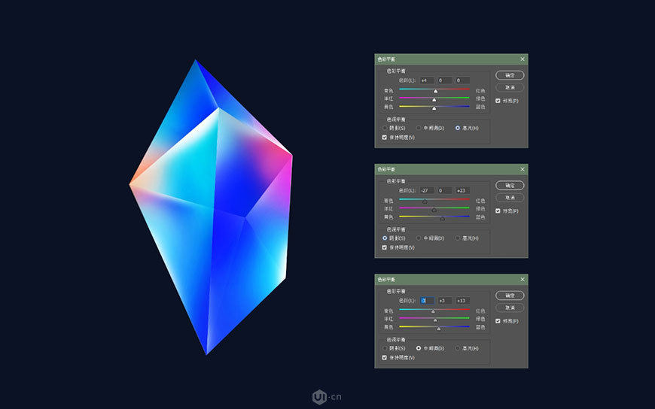Click magenta-green slider handle in +4 dialog
The height and width of the screenshot is (409, 655).
pyautogui.click(x=434, y=100)
